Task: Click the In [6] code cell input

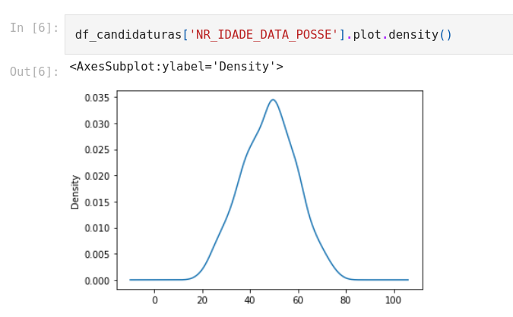Action: click(289, 34)
